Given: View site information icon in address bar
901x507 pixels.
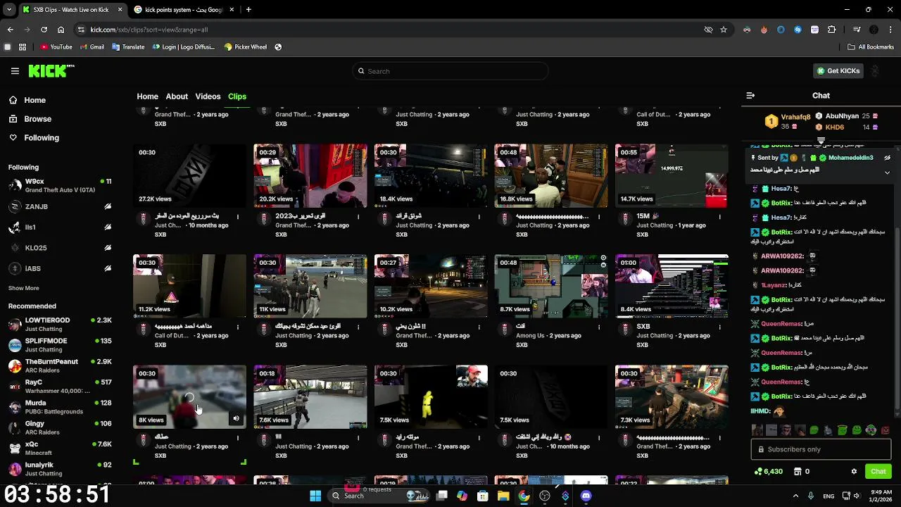Looking at the screenshot, I should click(82, 30).
